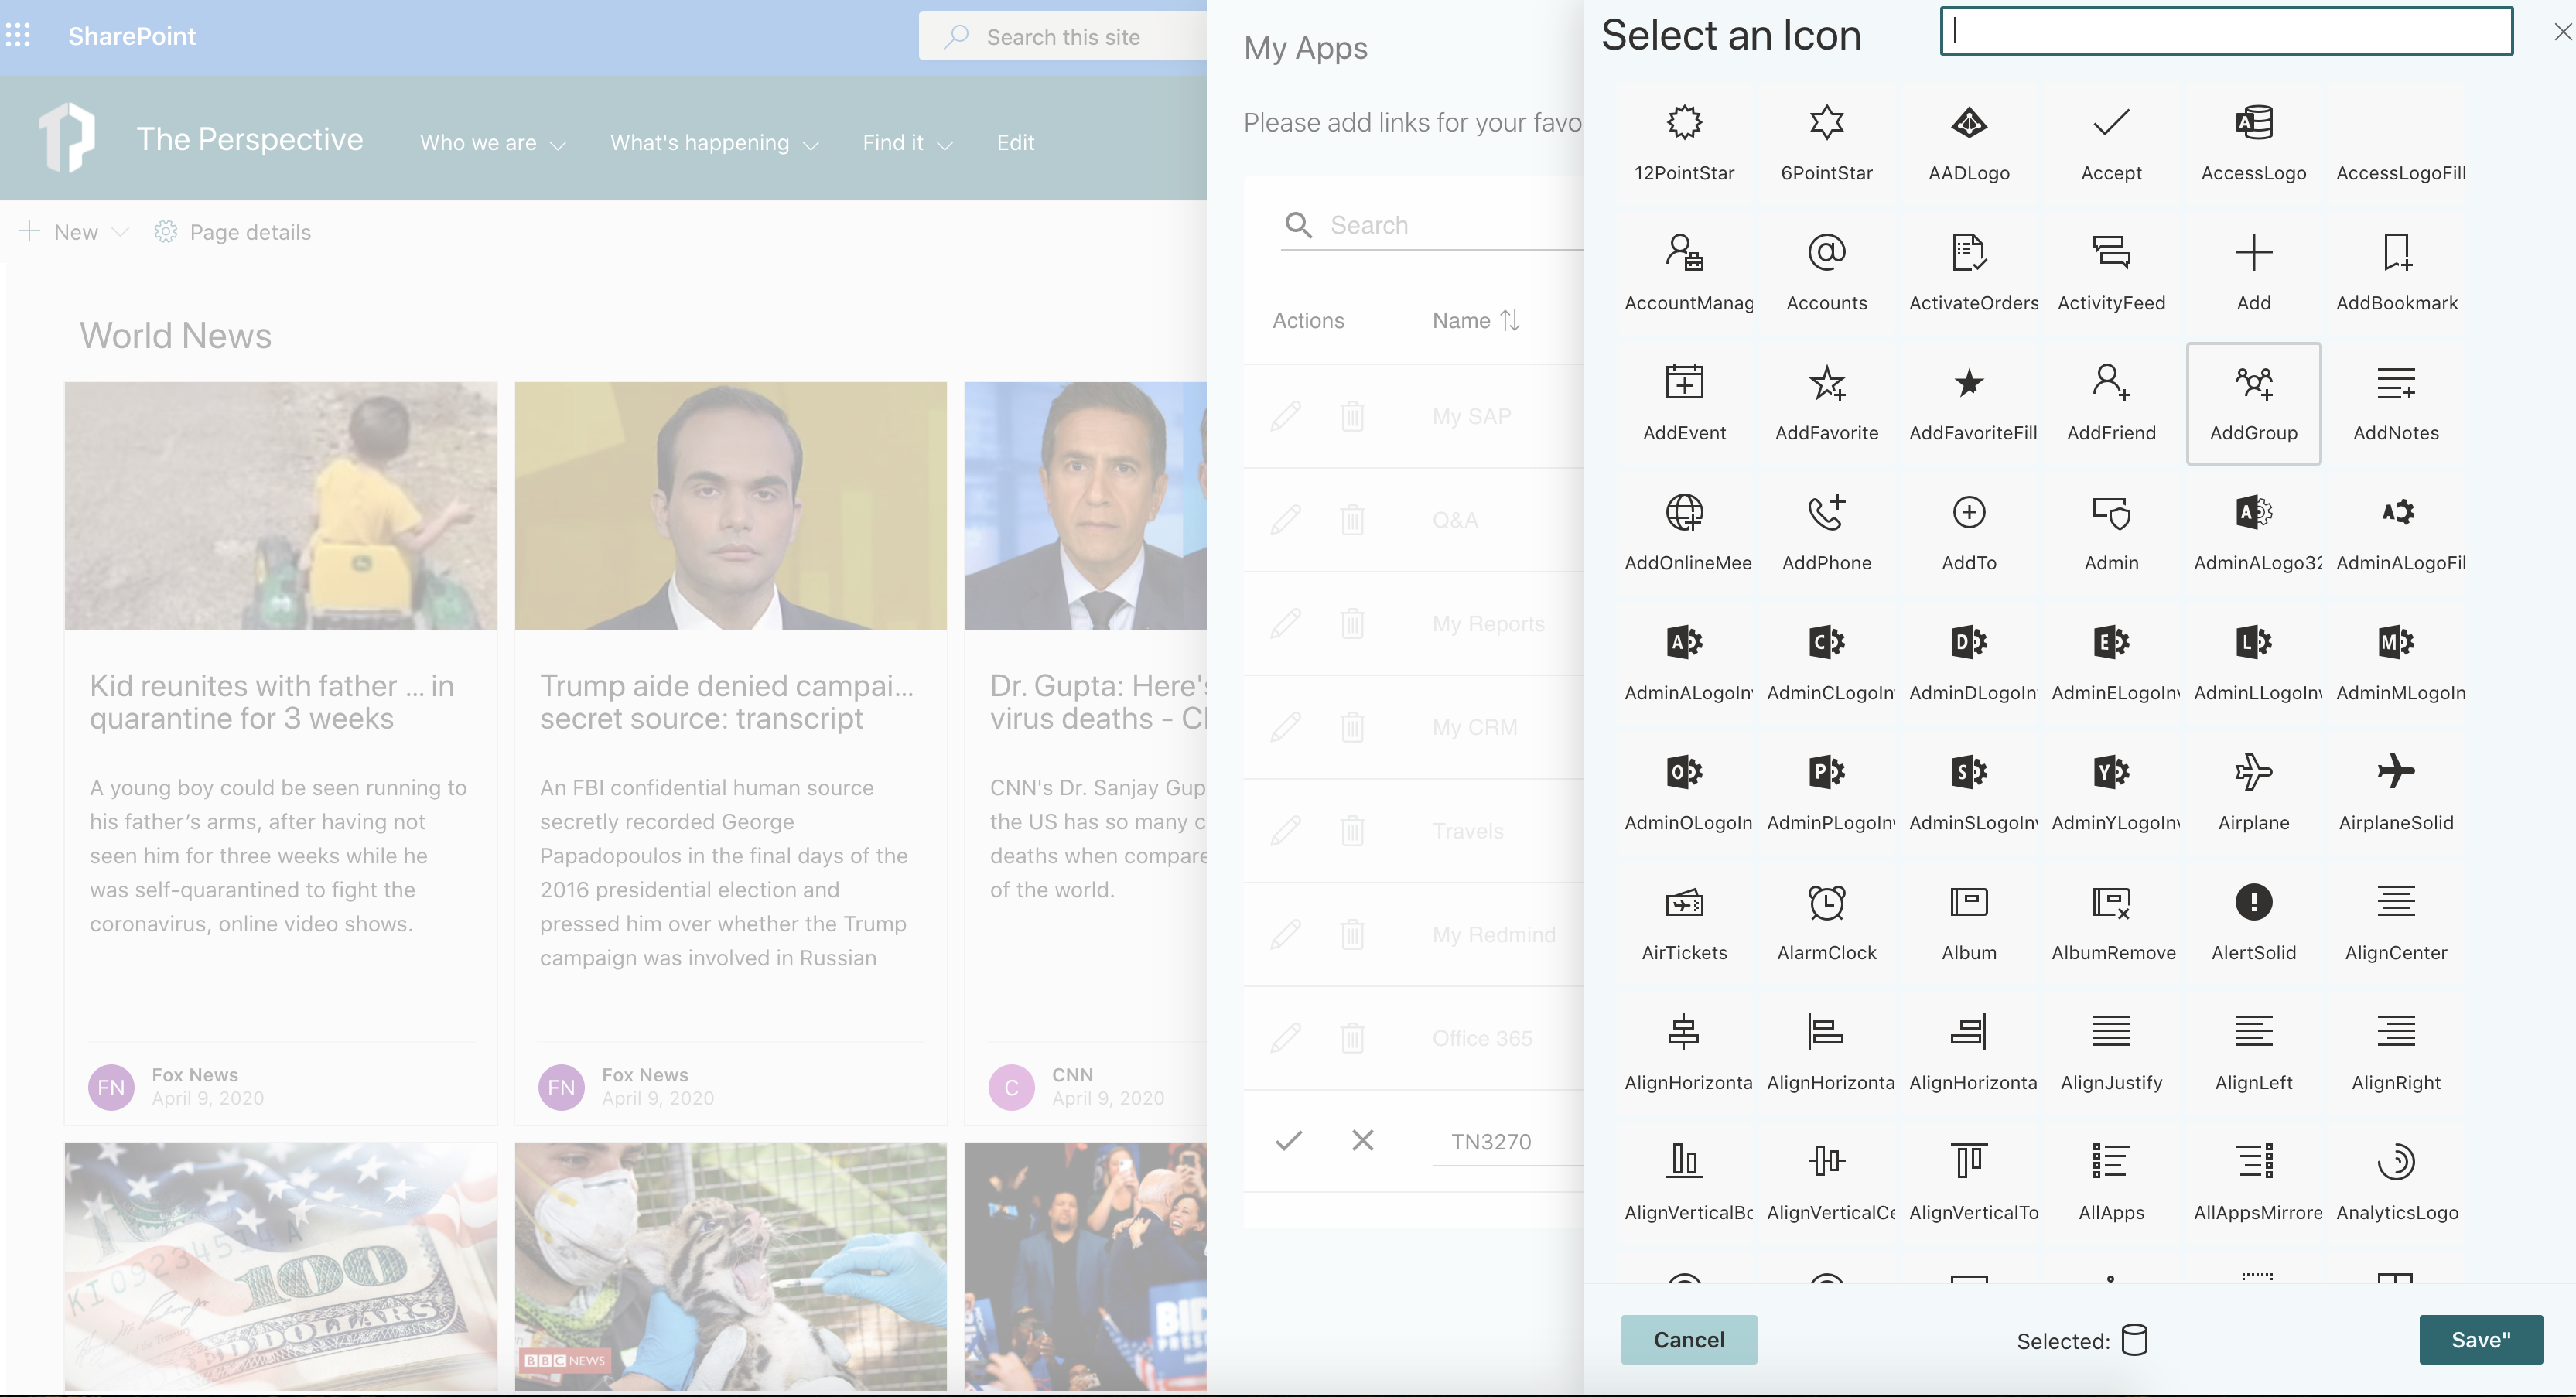Select the AirTickets icon

pos(1684,923)
